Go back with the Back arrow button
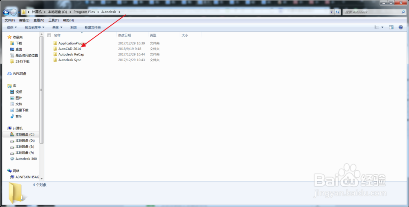 coord(6,12)
